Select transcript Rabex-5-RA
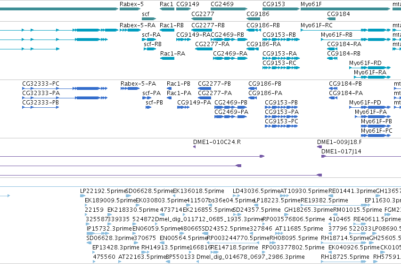This screenshot has width=401, height=264. pyautogui.click(x=138, y=25)
